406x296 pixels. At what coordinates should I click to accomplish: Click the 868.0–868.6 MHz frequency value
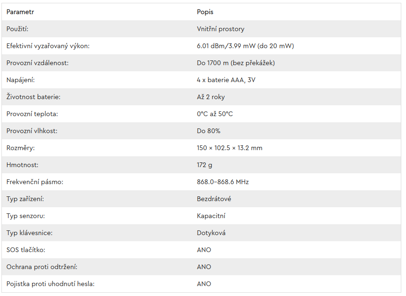click(223, 182)
